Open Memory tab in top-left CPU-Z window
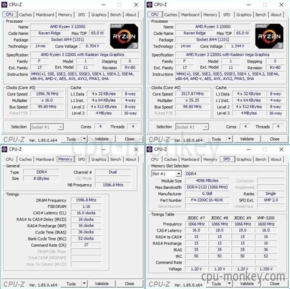Screen dimensions: 290x289 pos(65,15)
